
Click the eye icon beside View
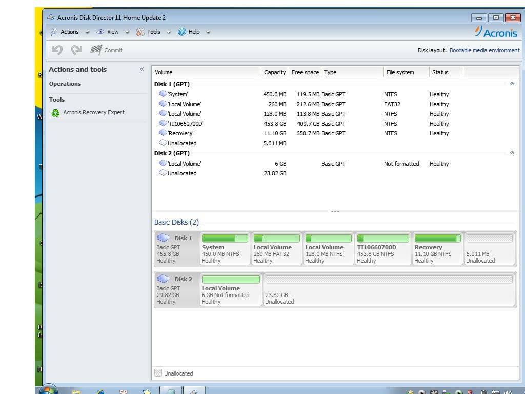point(100,32)
